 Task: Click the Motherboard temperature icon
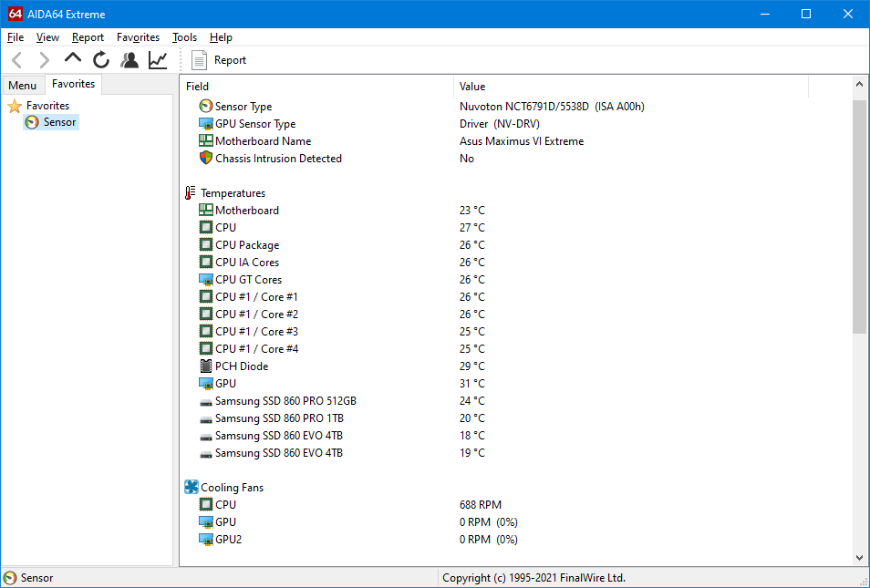tap(206, 211)
